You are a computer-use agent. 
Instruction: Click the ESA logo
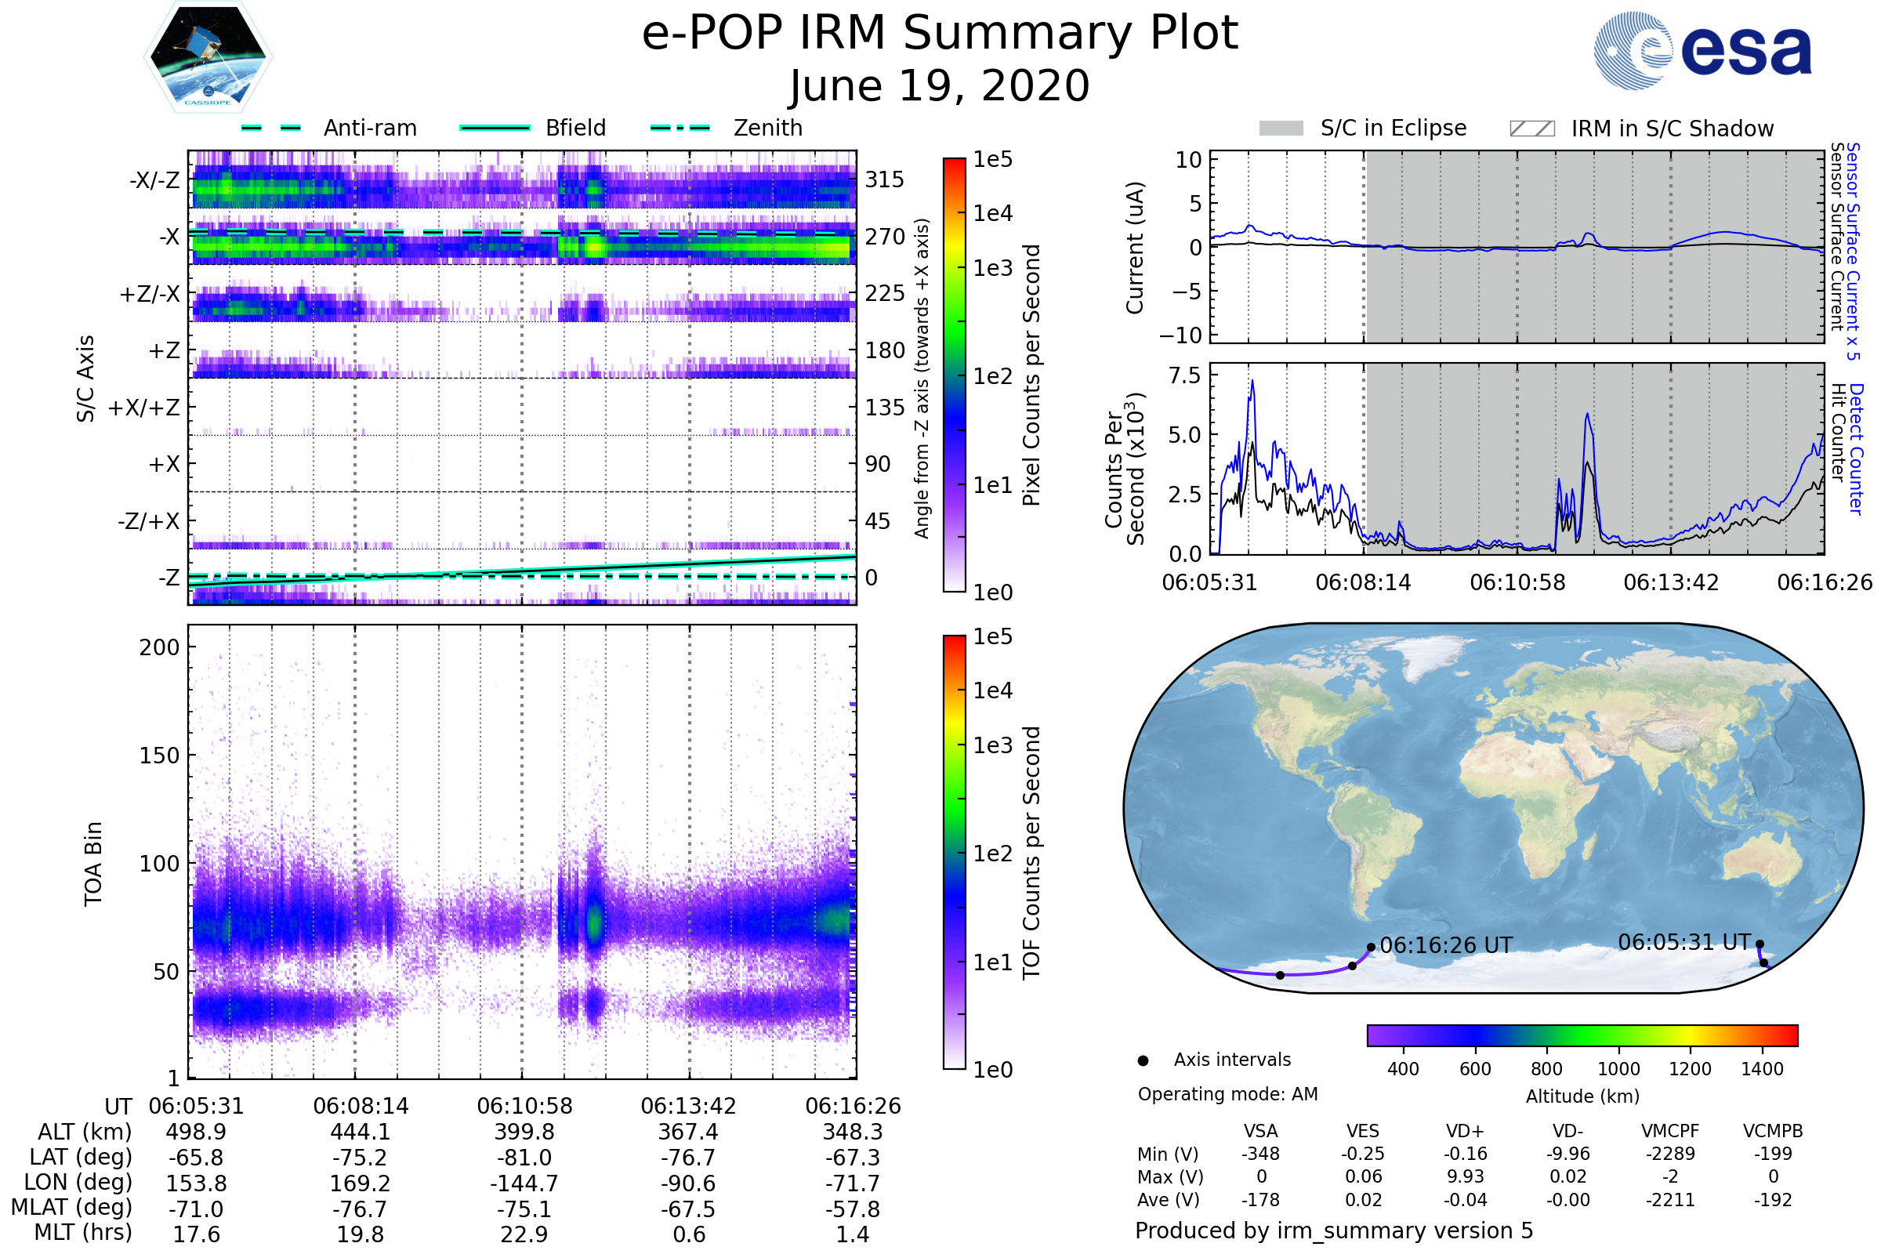1702,49
